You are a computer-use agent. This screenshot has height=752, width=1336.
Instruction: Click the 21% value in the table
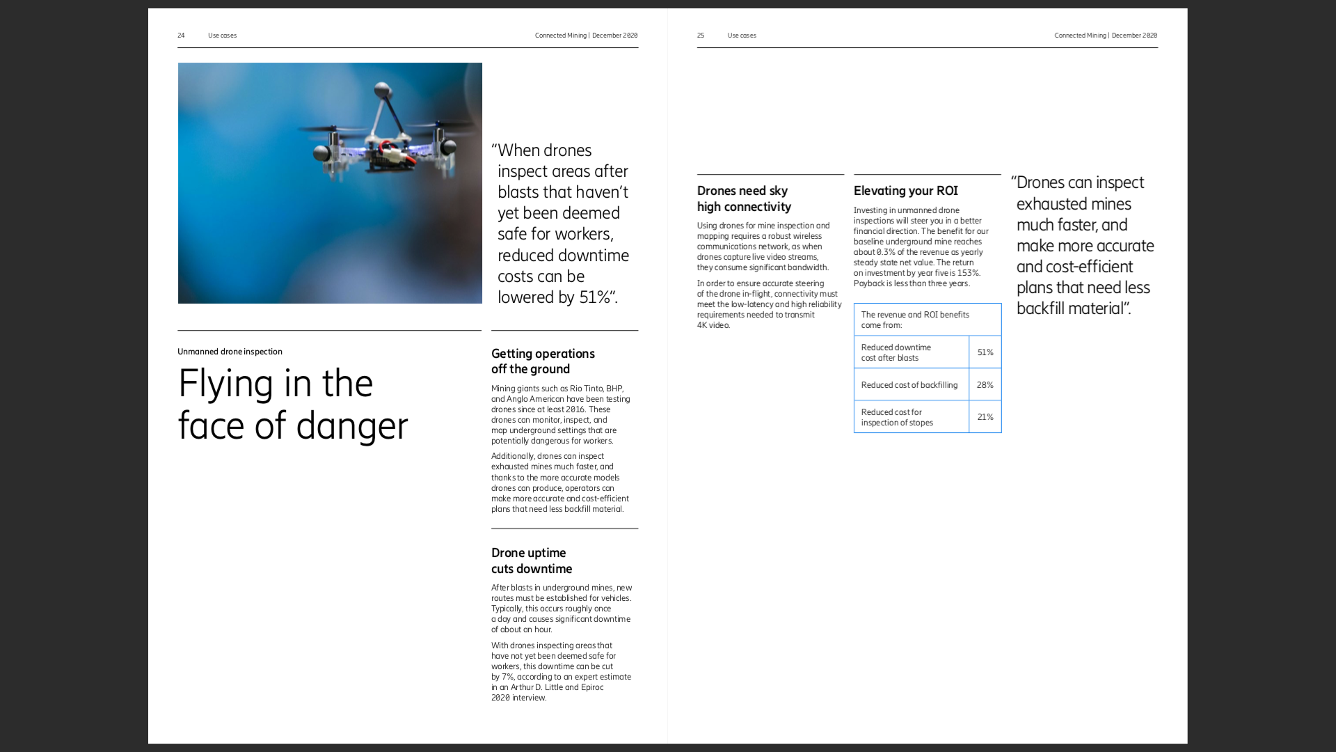985,417
